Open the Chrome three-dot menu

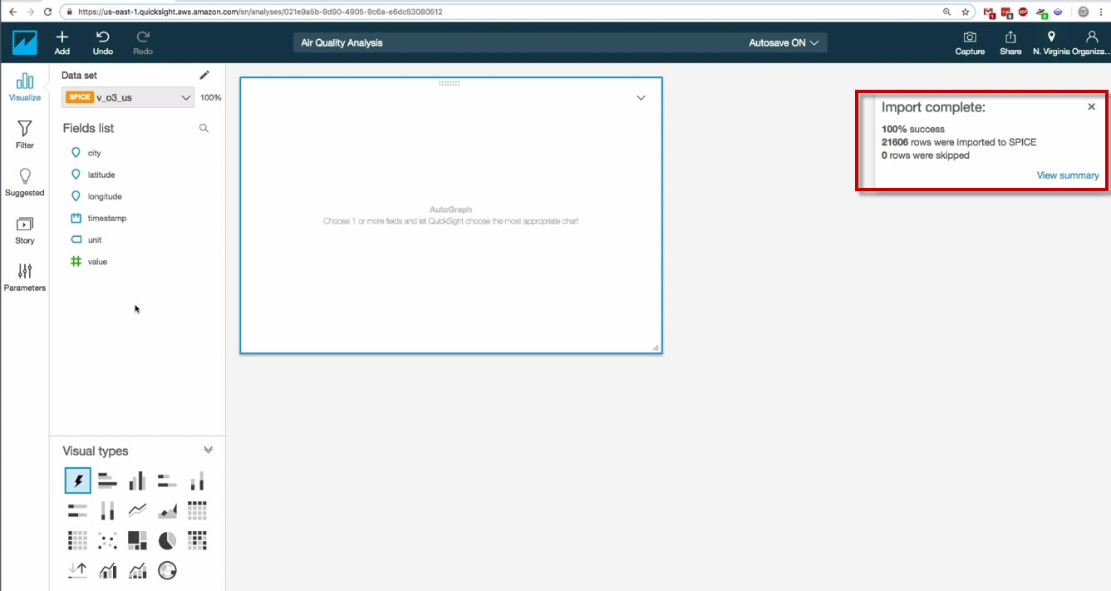pos(1102,12)
